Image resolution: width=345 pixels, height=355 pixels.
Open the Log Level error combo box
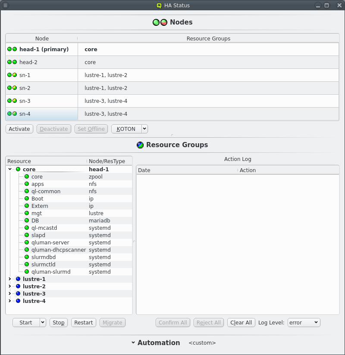(304, 322)
